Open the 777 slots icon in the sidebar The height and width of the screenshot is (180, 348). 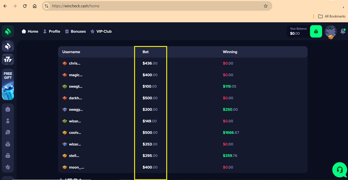(8, 60)
